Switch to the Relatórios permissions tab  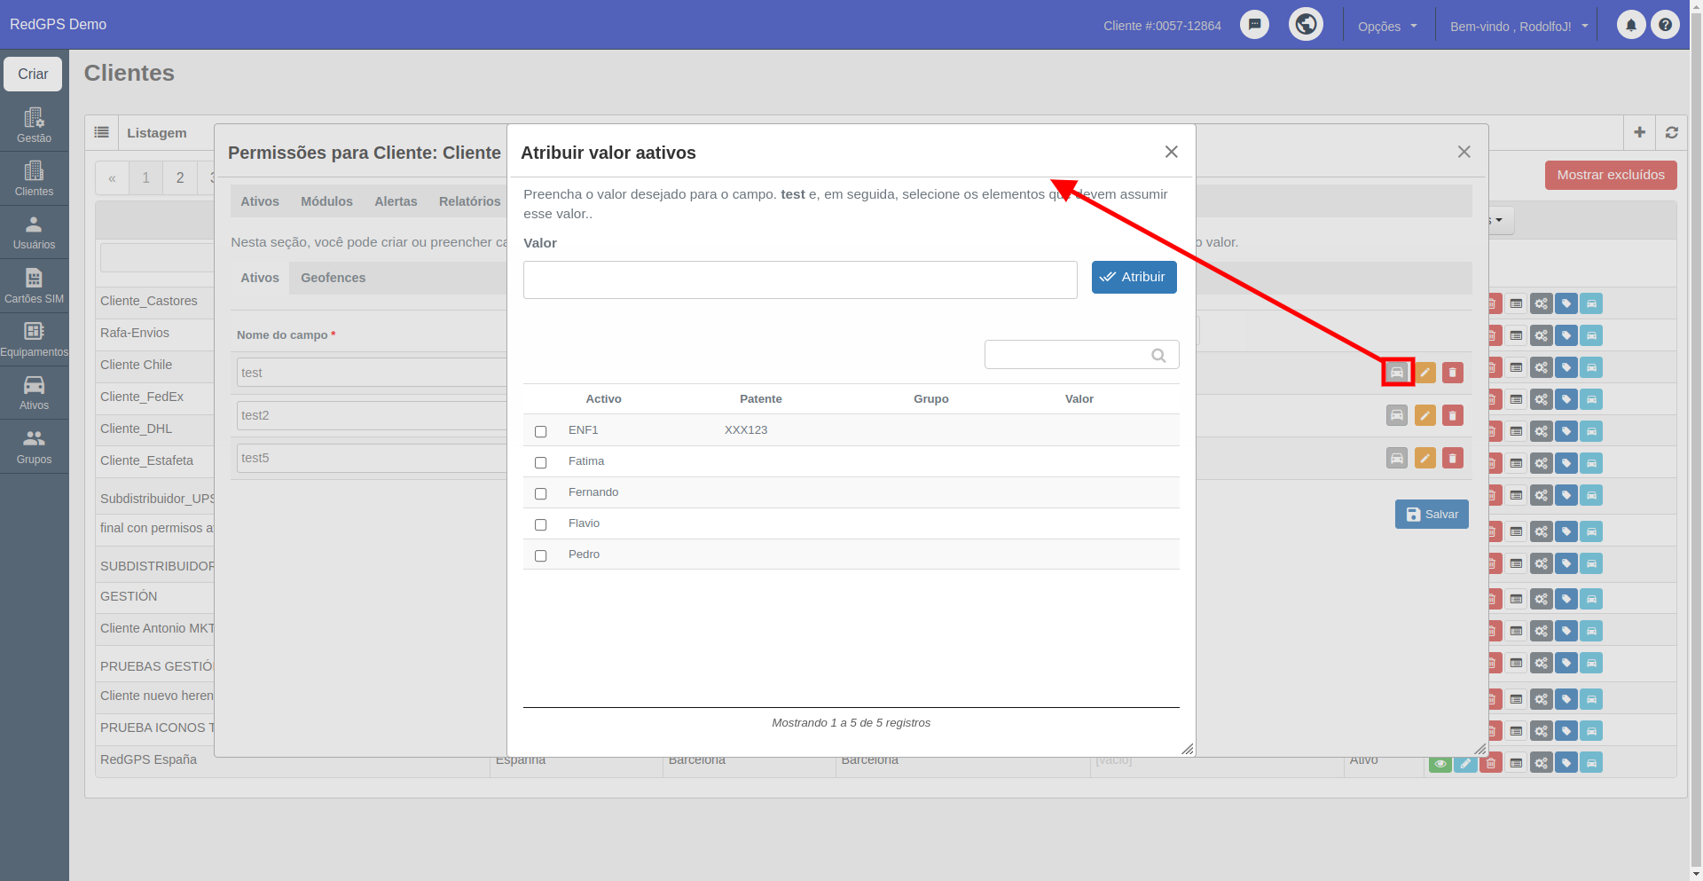click(x=469, y=201)
